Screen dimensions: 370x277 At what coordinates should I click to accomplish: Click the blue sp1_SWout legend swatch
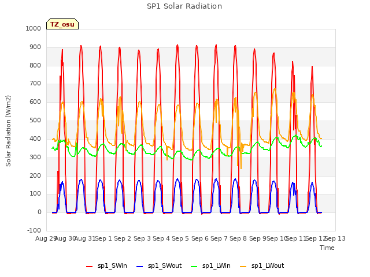point(140,267)
